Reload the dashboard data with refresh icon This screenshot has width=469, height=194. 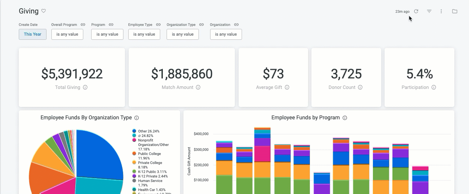pos(416,11)
